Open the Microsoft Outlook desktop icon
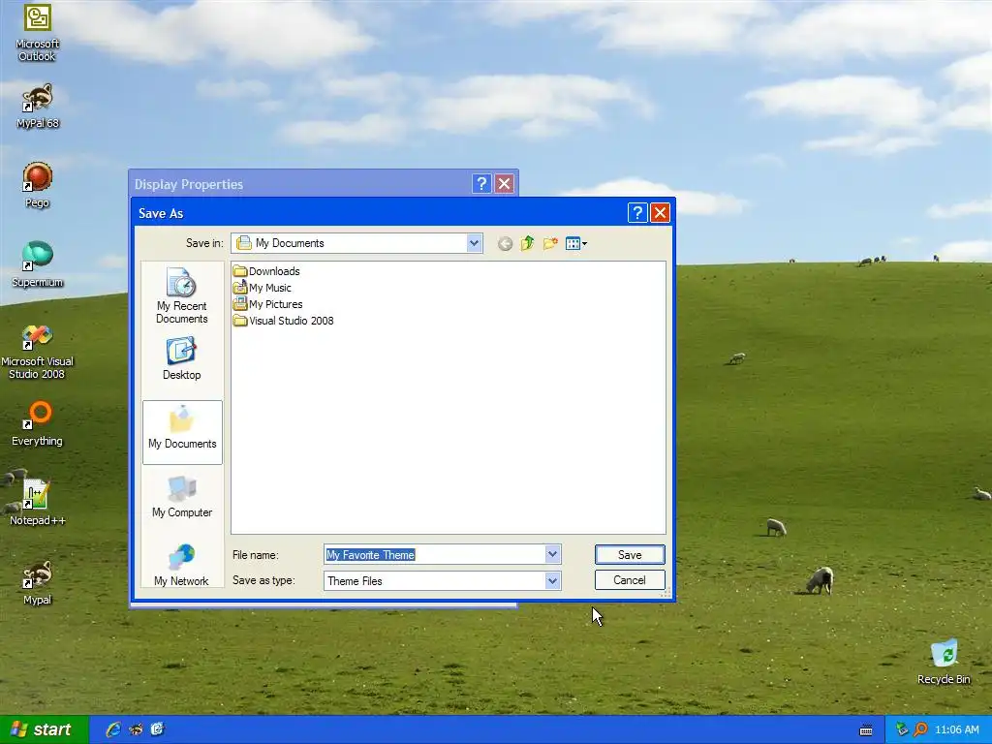This screenshot has width=992, height=744. 38,33
